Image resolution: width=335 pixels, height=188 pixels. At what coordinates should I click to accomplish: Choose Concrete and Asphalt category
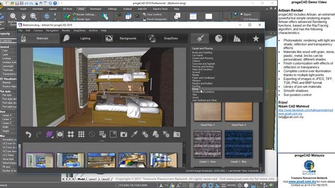point(204,64)
